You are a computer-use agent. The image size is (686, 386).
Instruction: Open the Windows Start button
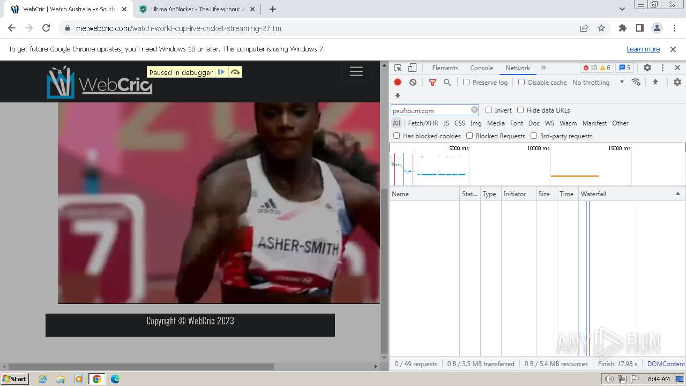[x=14, y=378]
